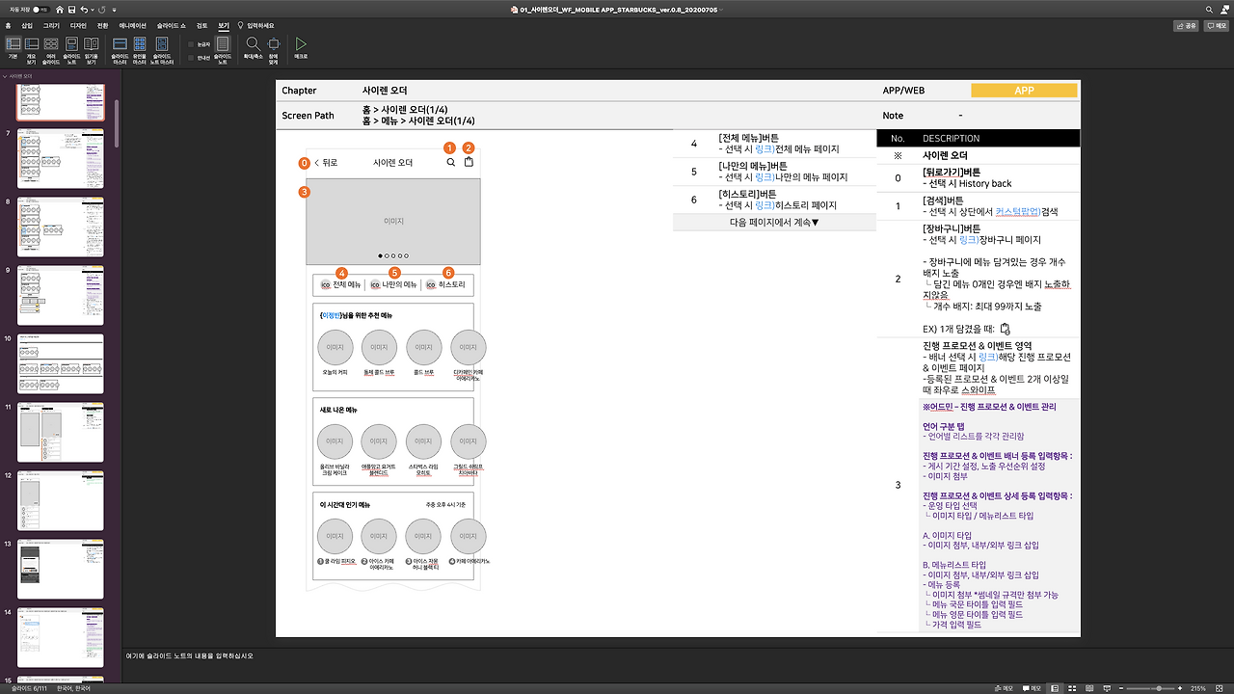This screenshot has width=1234, height=694.
Task: Collapse the 사이렌 오더 section in thumbnails
Action: click(x=4, y=75)
